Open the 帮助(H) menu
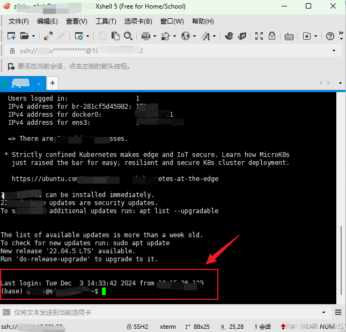The image size is (346, 332). tap(203, 21)
